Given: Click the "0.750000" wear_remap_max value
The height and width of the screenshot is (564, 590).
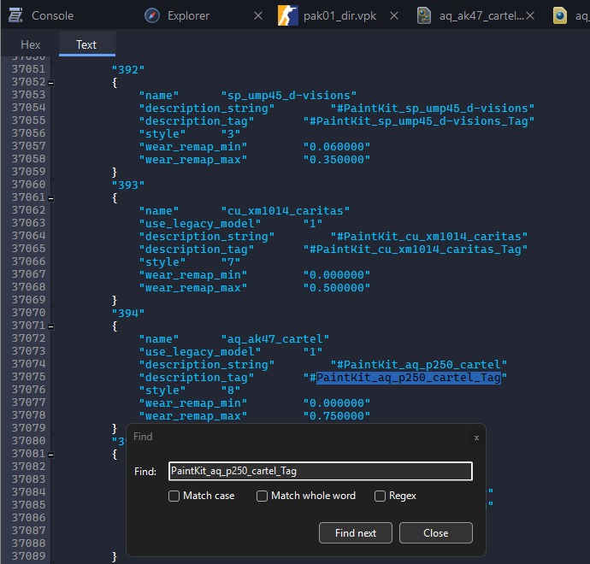Looking at the screenshot, I should pos(337,416).
